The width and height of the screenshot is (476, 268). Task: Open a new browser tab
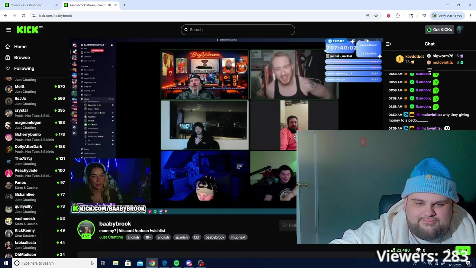124,5
